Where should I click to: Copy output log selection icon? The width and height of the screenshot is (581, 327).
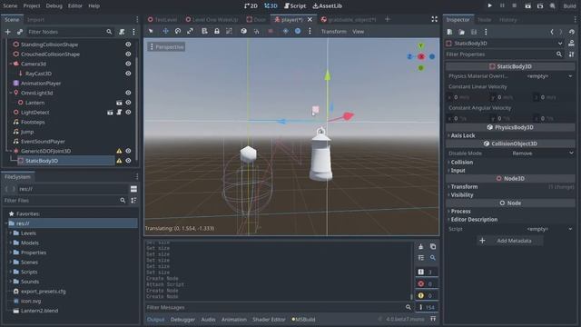tap(433, 246)
